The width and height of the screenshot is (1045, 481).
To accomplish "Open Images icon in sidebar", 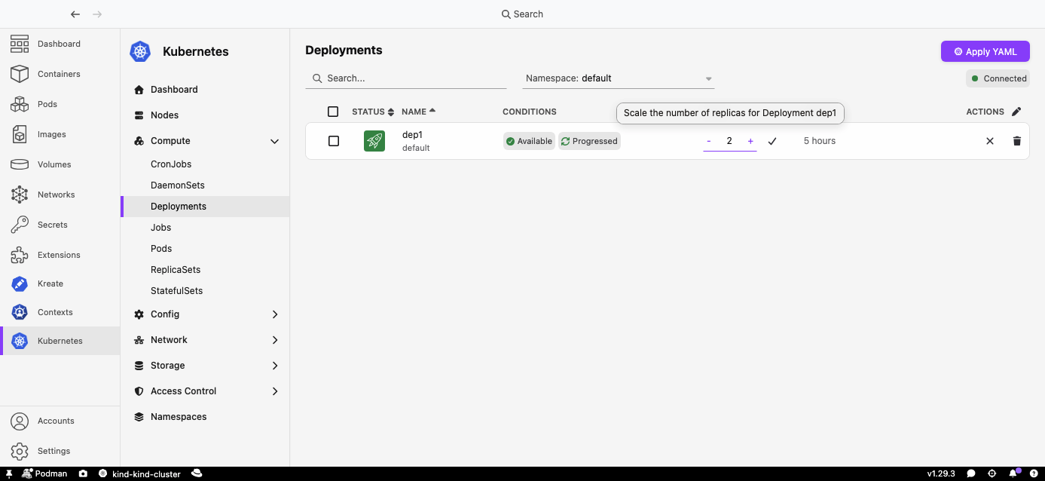I will 20,134.
